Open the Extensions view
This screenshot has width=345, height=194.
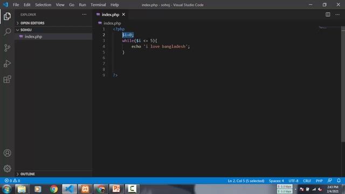click(7, 79)
